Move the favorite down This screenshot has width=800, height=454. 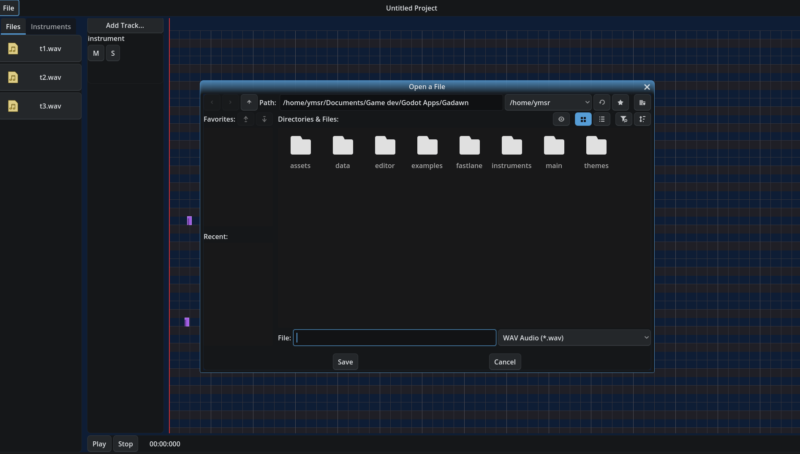tap(264, 119)
